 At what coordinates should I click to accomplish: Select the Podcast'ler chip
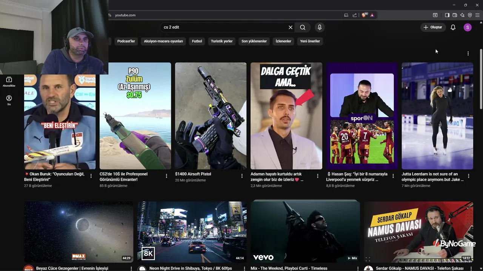pos(126,41)
